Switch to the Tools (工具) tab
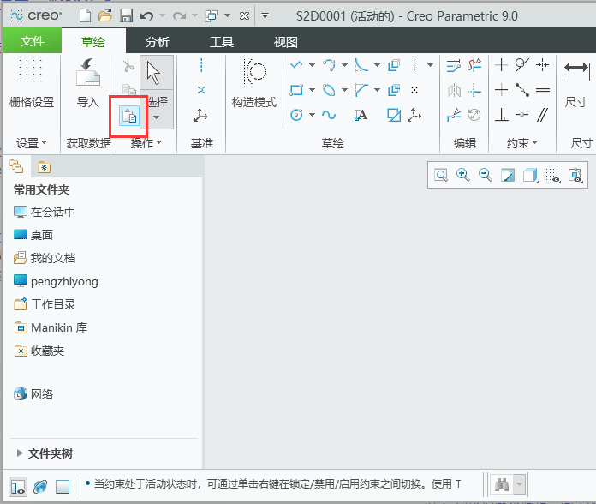596x504 pixels. 222,41
